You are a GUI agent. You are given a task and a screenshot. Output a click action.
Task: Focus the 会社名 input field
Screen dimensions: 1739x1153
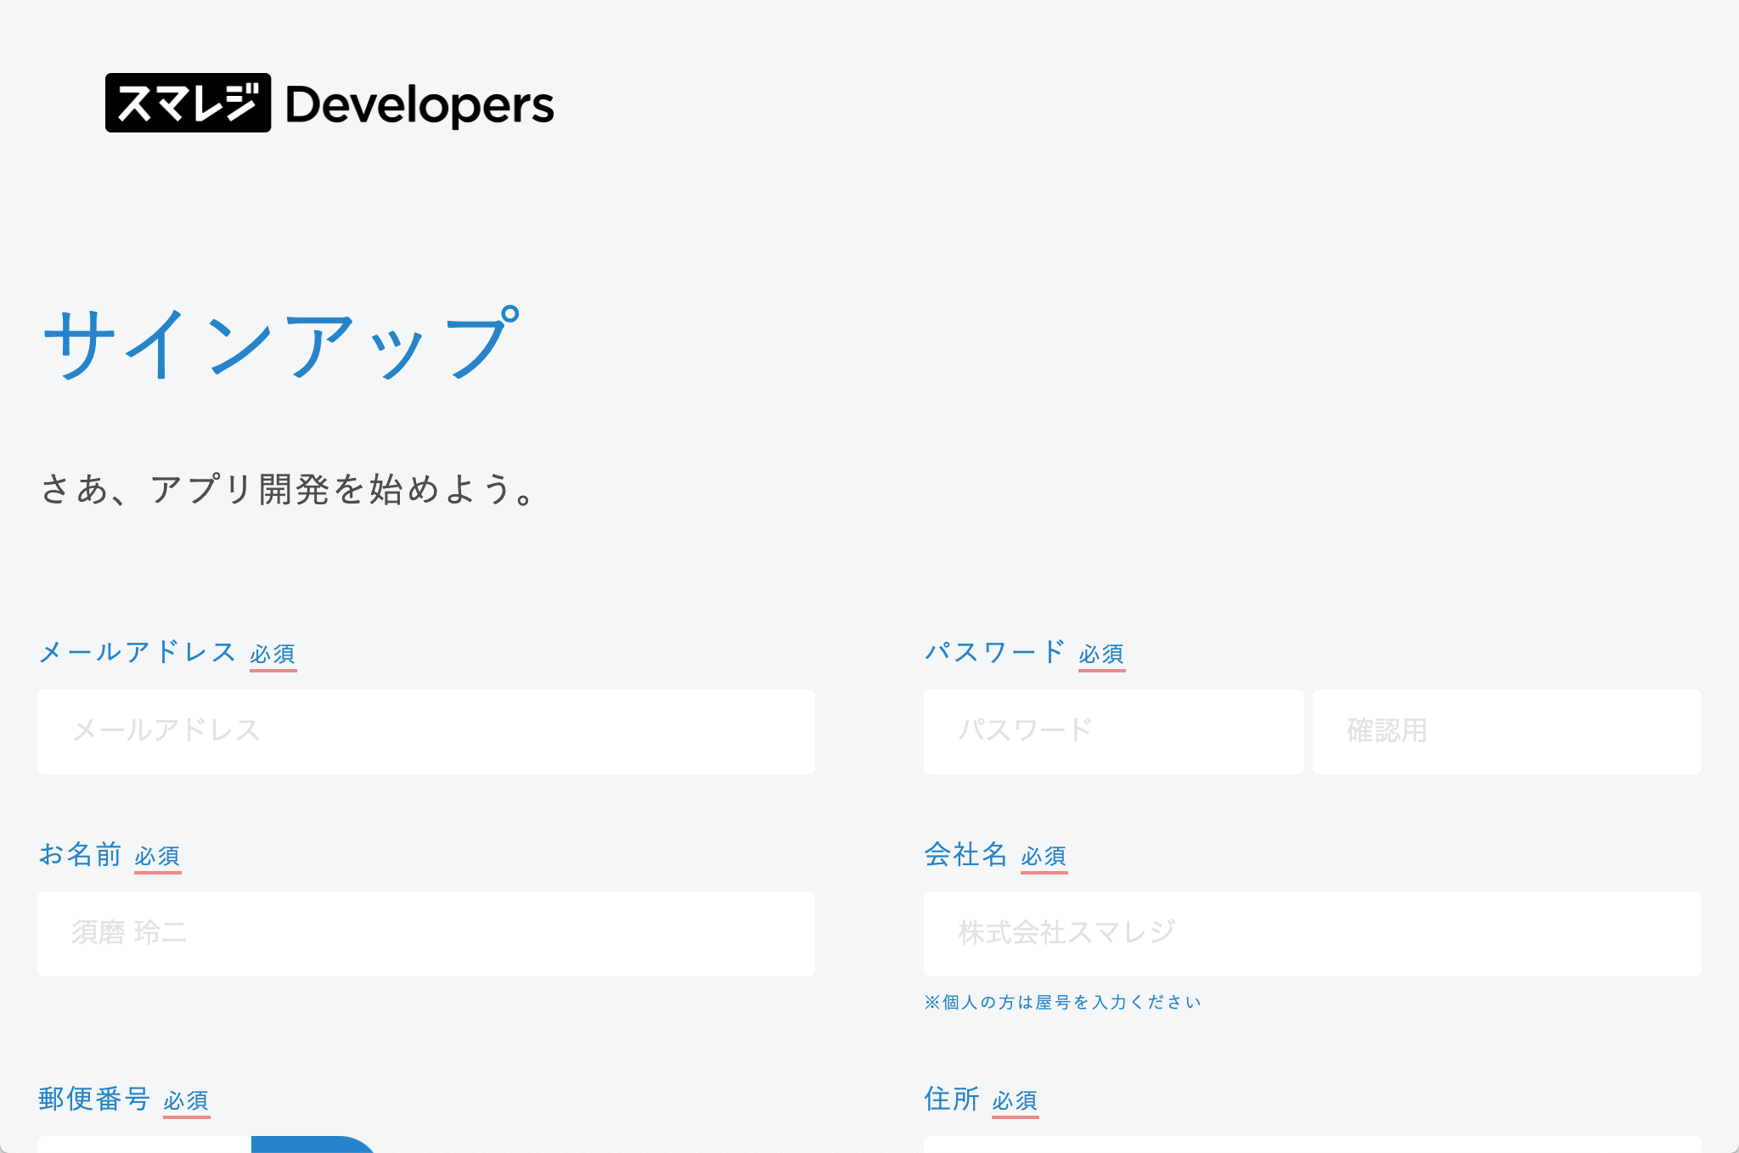point(1313,933)
